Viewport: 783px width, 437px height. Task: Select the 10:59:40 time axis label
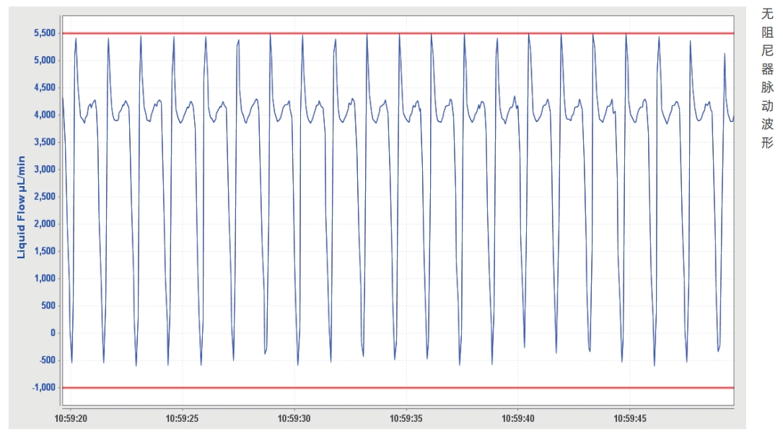[x=517, y=418]
